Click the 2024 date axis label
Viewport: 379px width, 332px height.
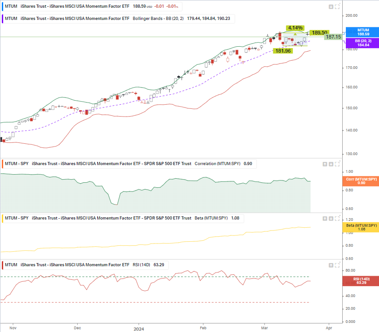139,329
